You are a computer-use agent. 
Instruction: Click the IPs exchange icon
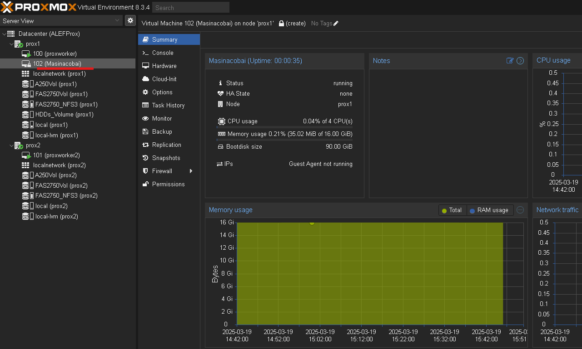[220, 164]
